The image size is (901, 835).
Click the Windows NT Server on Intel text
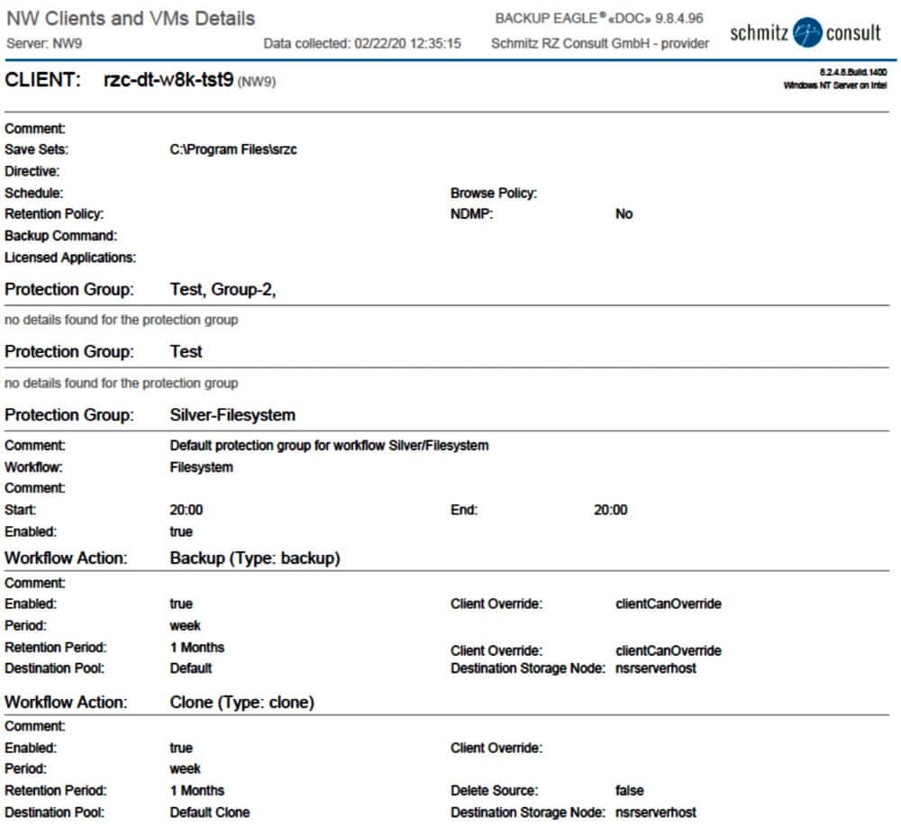point(835,85)
